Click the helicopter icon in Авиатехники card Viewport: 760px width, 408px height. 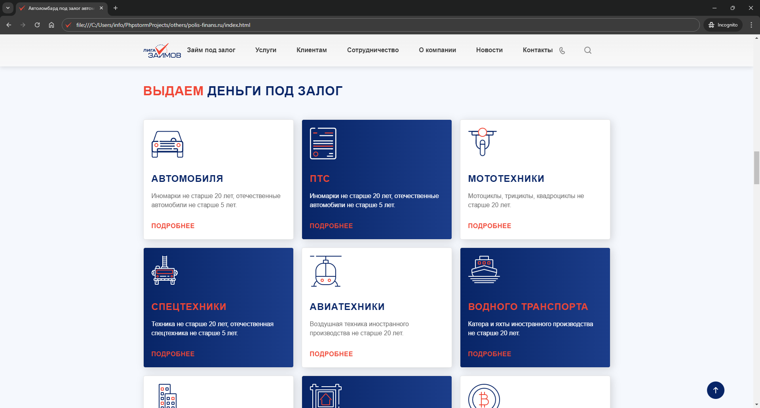(x=325, y=271)
